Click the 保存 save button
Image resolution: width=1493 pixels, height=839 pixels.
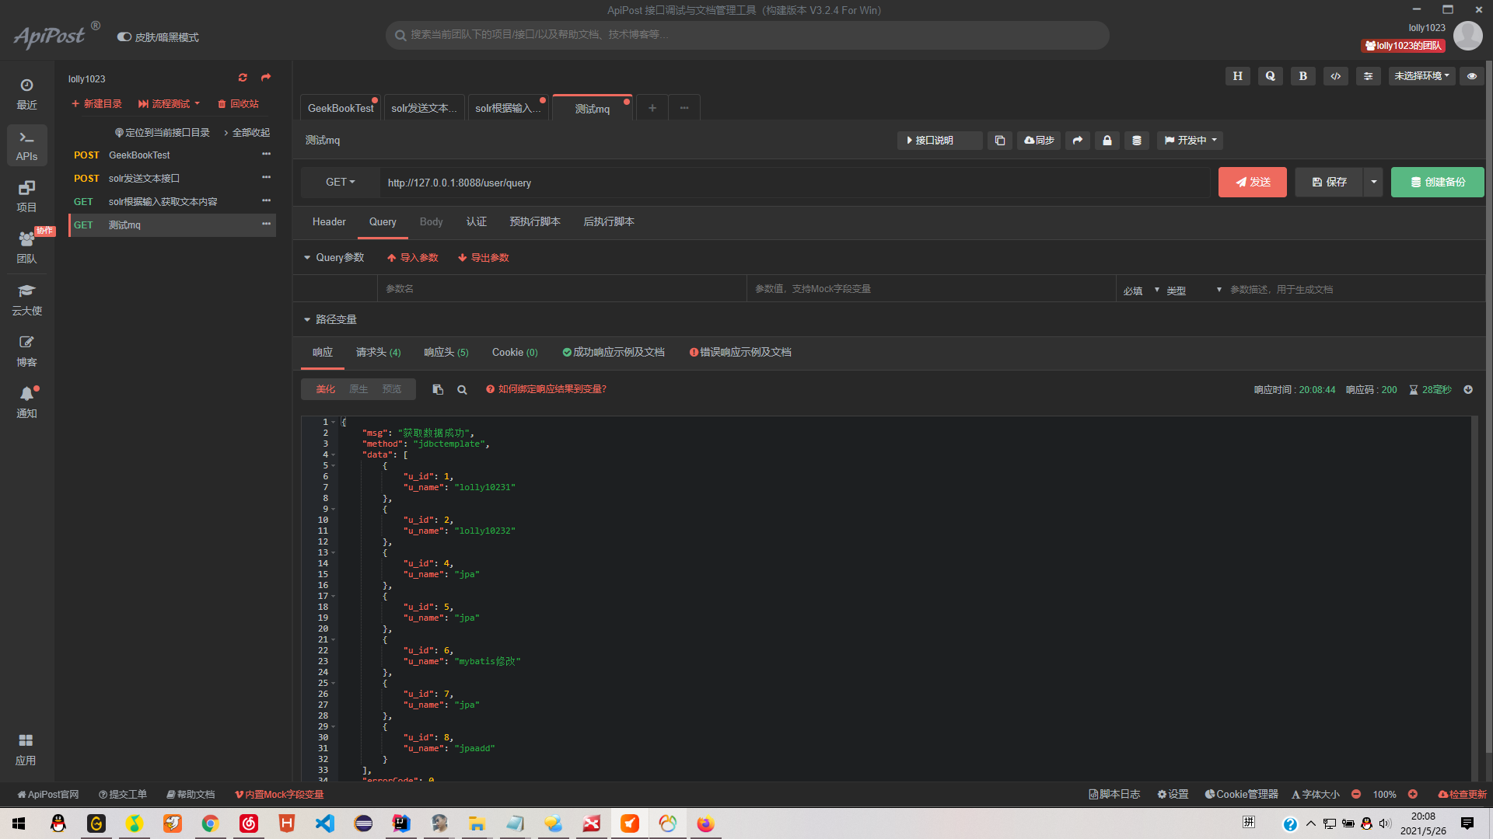click(x=1329, y=182)
